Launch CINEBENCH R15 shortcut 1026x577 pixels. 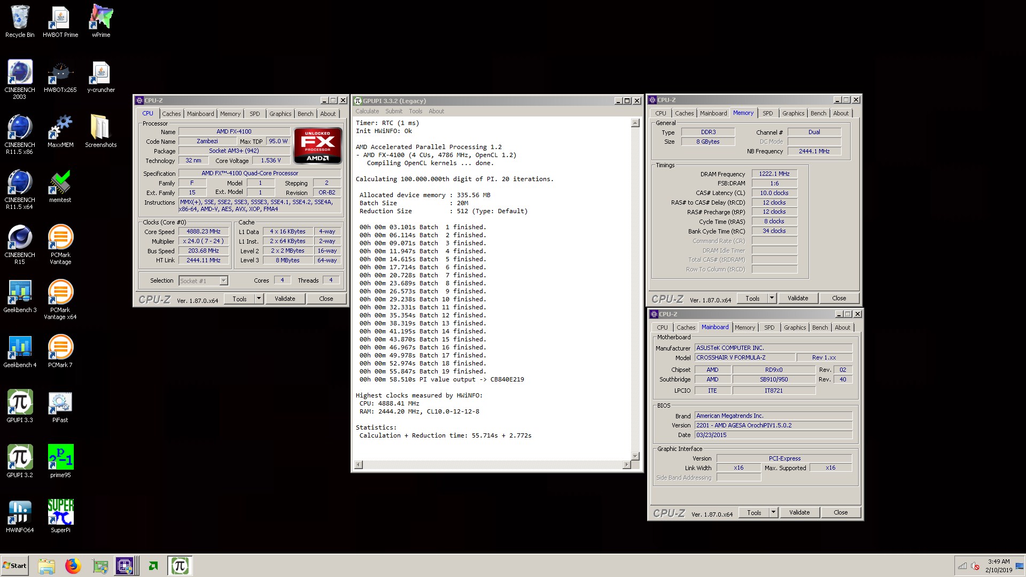click(20, 245)
